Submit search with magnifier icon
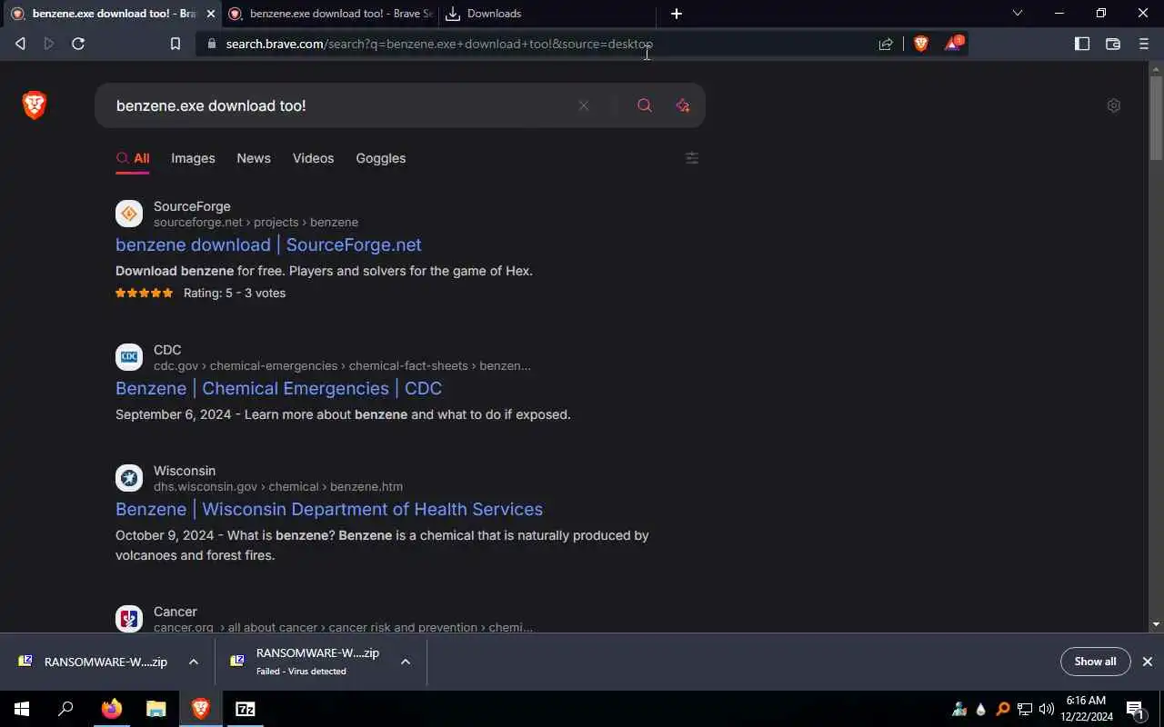Viewport: 1164px width, 727px height. [x=645, y=105]
